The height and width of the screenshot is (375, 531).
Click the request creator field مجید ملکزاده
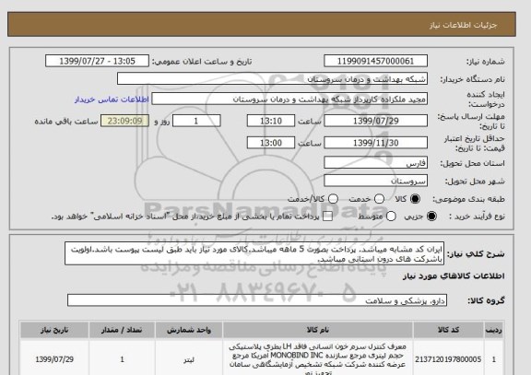click(x=289, y=100)
